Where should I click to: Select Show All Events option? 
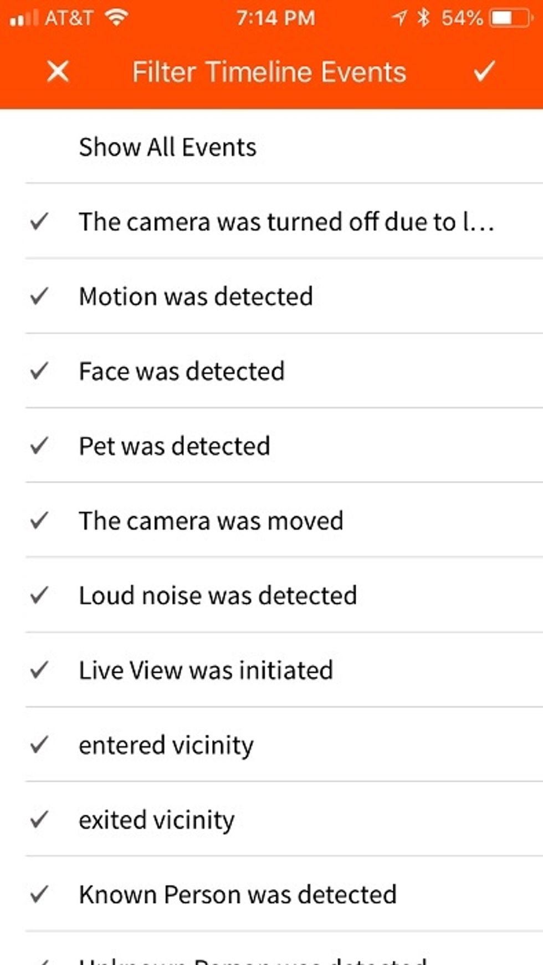[167, 147]
